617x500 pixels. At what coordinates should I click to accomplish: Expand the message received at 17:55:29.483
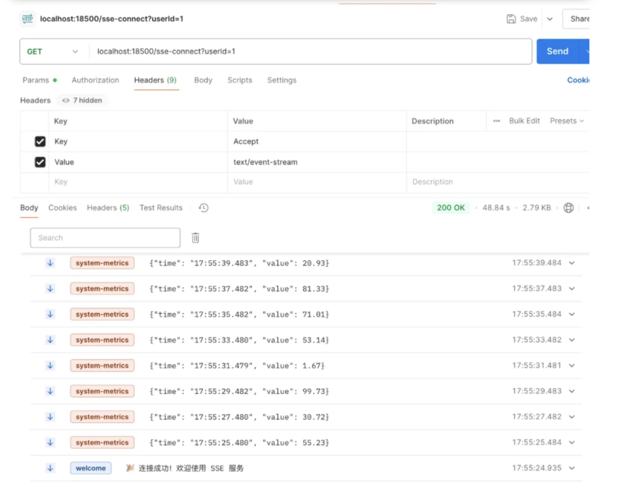[572, 392]
